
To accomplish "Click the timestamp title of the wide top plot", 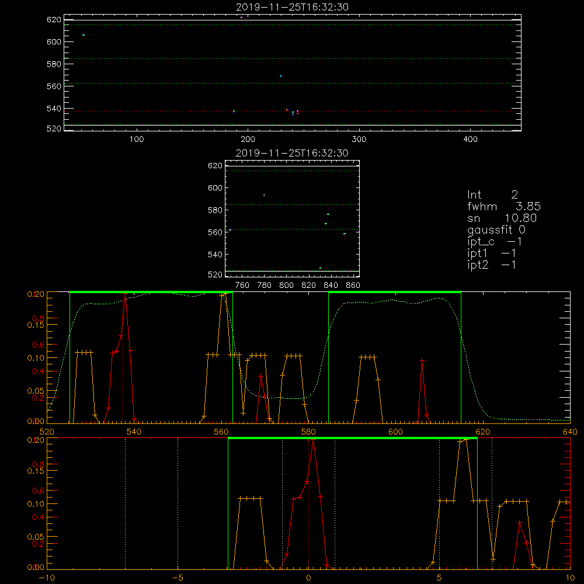I will (x=292, y=7).
